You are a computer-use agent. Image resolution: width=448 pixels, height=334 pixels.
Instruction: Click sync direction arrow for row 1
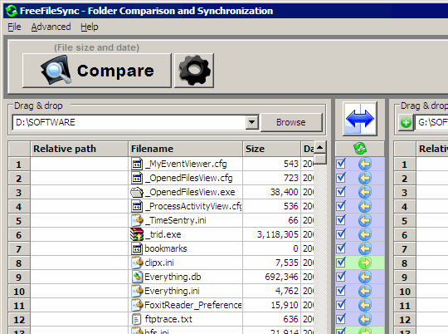click(365, 164)
